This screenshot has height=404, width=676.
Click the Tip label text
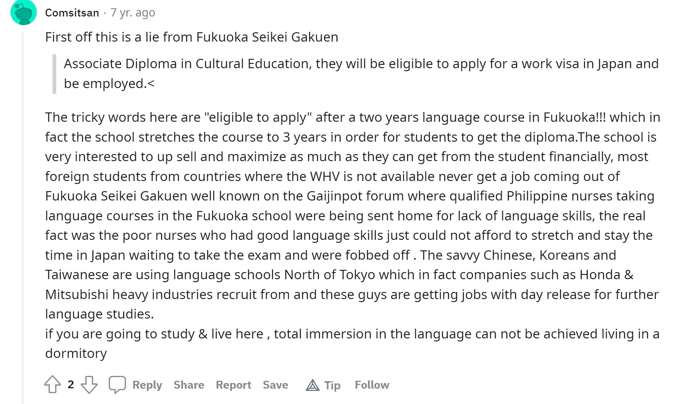tap(332, 385)
